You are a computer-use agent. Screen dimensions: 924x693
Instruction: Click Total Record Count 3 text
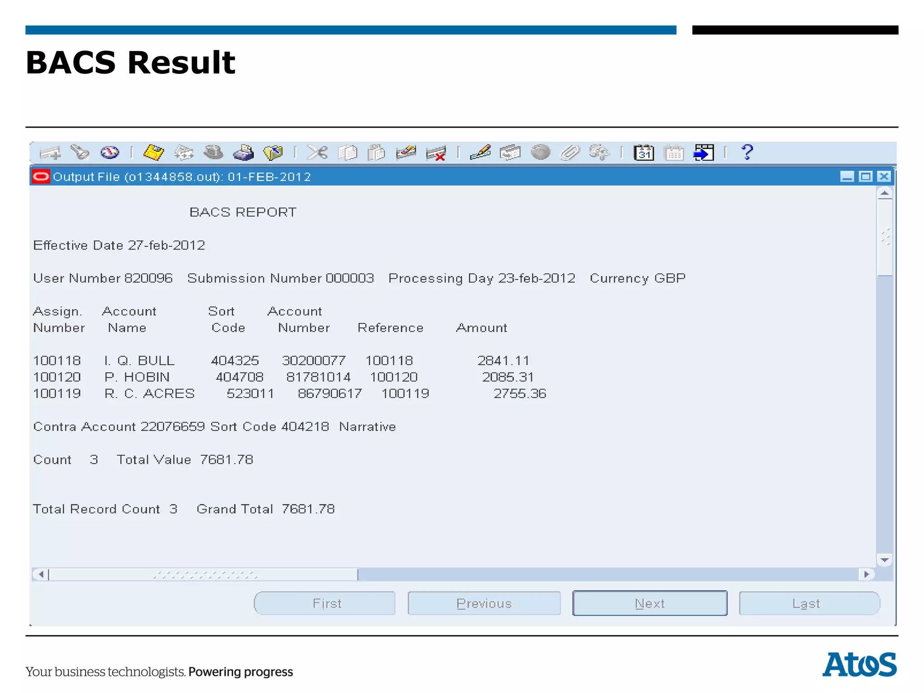[105, 509]
